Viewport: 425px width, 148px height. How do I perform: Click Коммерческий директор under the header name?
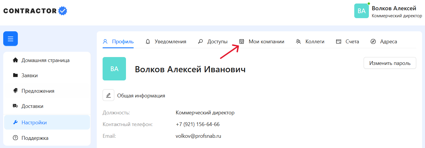coord(397,16)
